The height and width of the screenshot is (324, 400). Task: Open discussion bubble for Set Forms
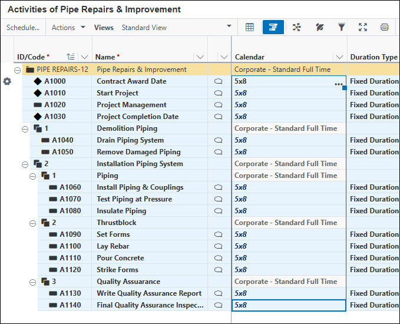click(219, 234)
